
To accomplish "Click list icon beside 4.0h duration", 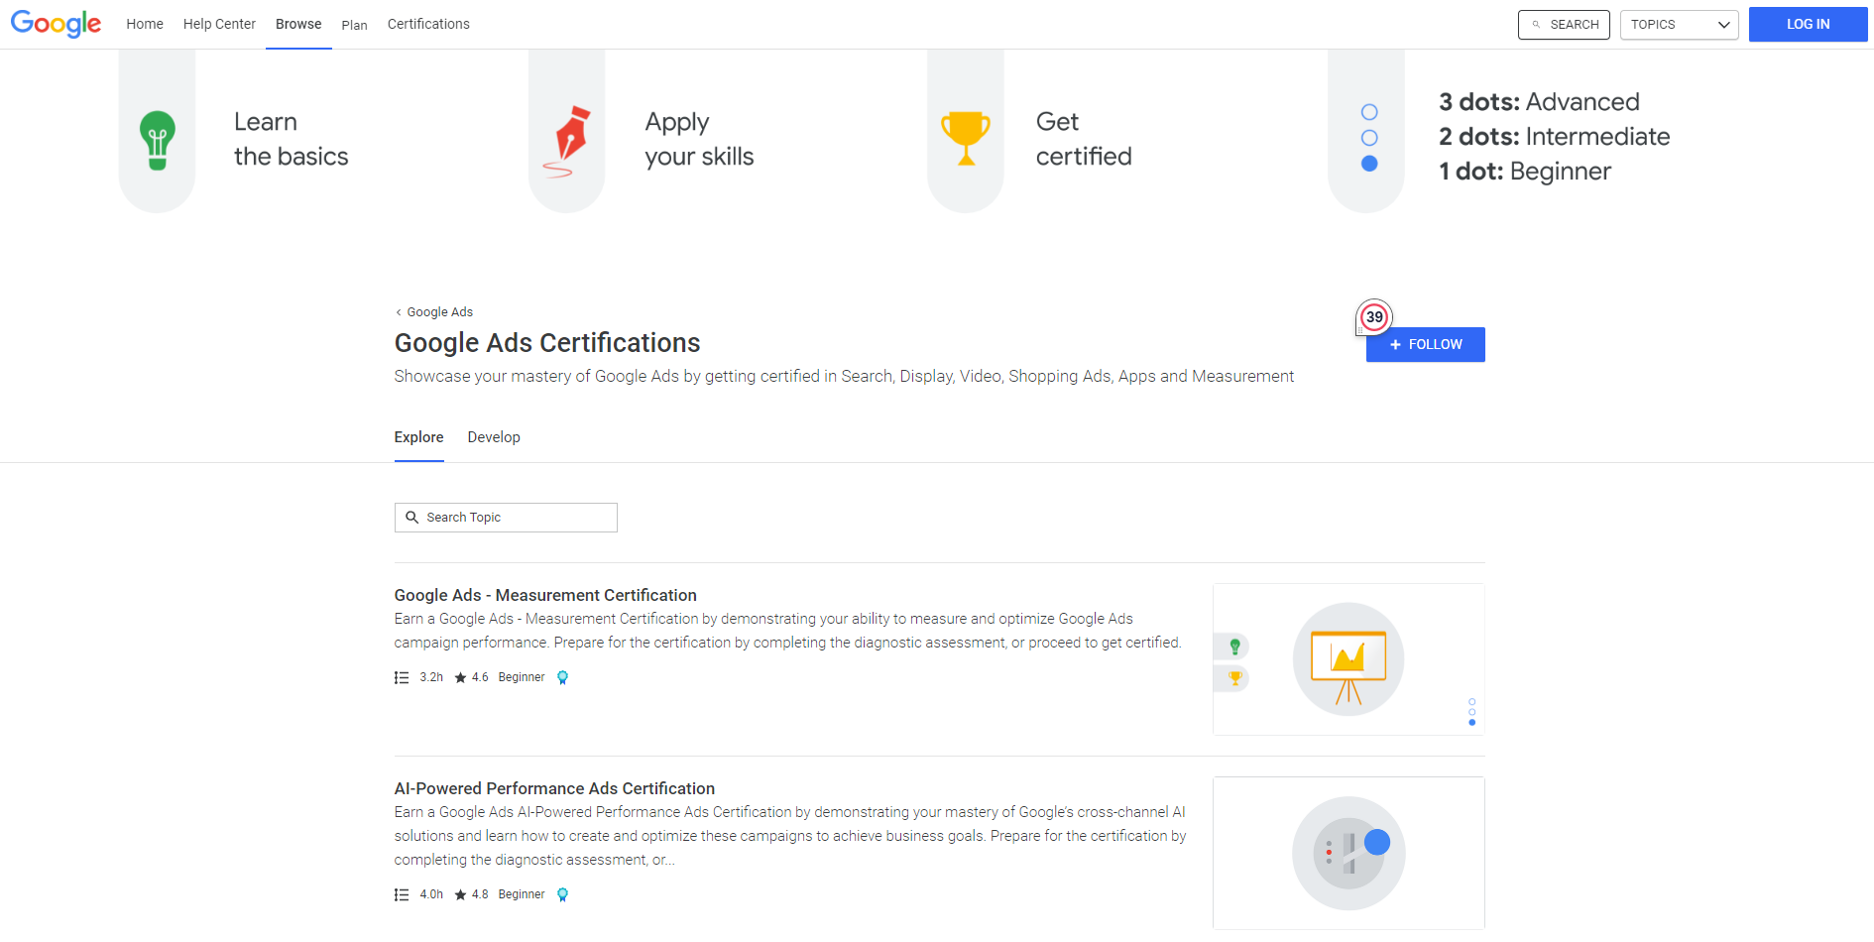I will coord(402,895).
